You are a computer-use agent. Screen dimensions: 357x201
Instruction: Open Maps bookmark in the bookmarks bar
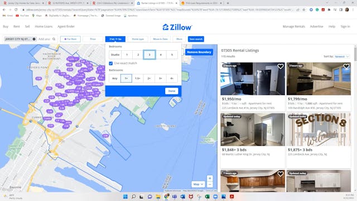coord(37,16)
